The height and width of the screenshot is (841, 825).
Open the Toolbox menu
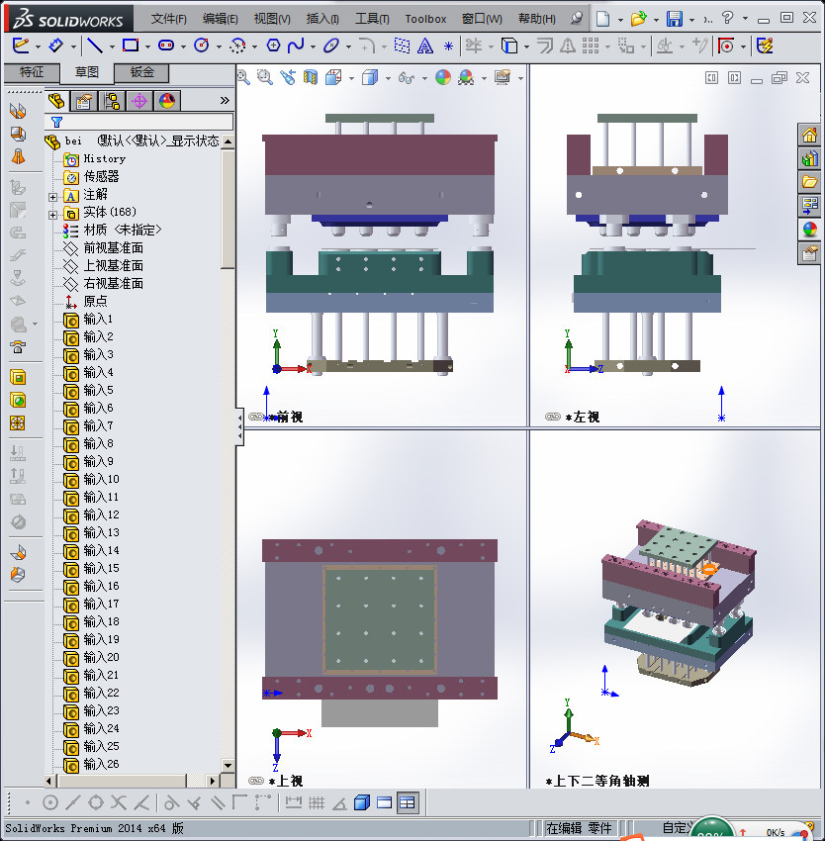coord(425,19)
